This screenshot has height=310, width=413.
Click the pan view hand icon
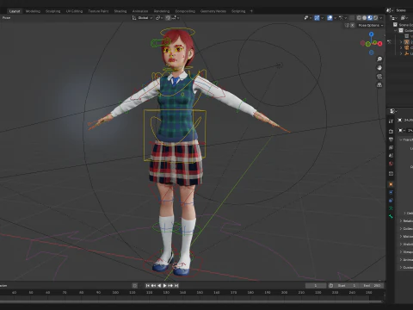[x=379, y=68]
